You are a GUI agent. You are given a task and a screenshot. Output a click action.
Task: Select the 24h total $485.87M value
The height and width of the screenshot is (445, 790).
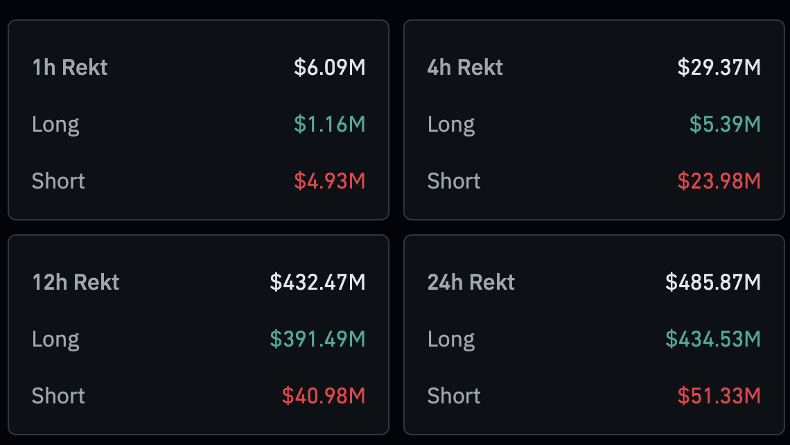tap(713, 282)
